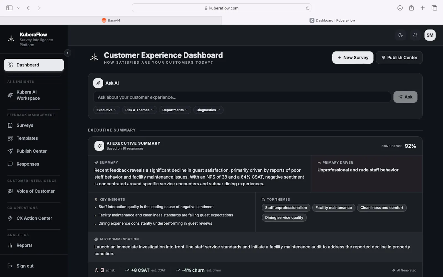Open notifications bell

click(x=415, y=35)
